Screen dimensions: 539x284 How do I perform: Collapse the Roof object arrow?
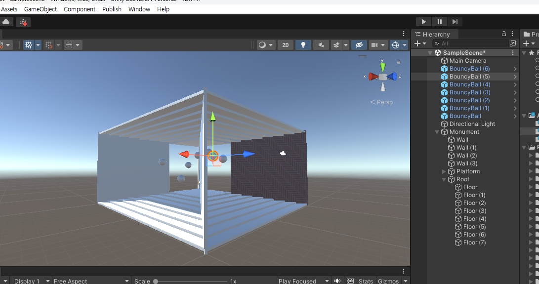click(x=444, y=179)
